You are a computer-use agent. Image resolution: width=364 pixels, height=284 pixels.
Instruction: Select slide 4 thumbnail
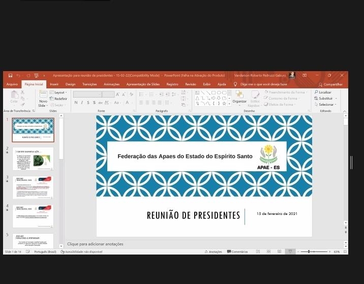tap(33, 216)
